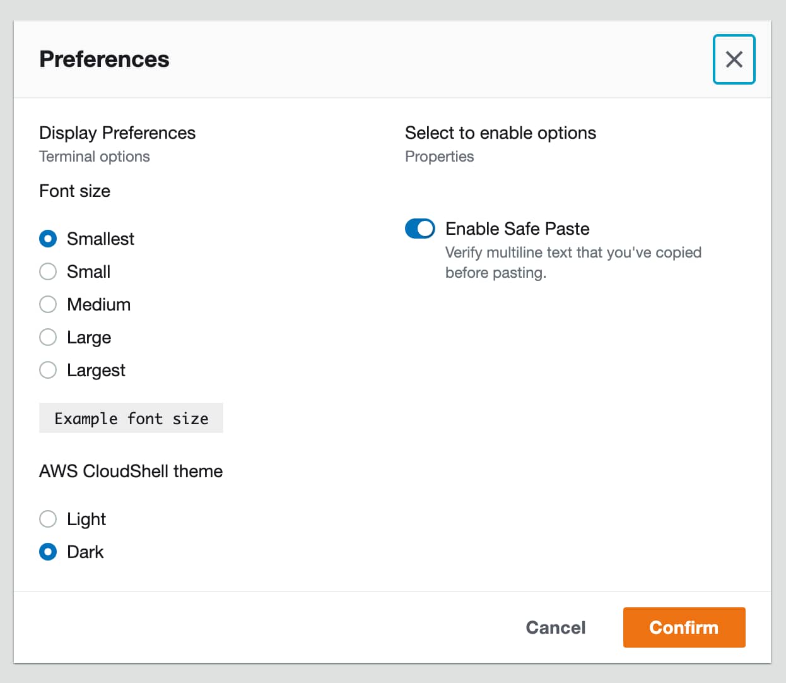
Task: Click the Enable Safe Paste label text
Action: point(517,229)
